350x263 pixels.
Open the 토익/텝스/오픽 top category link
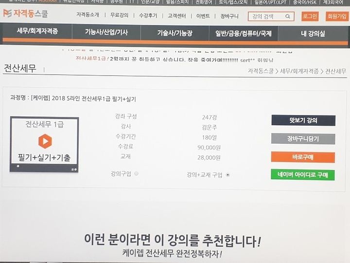tap(233, 2)
